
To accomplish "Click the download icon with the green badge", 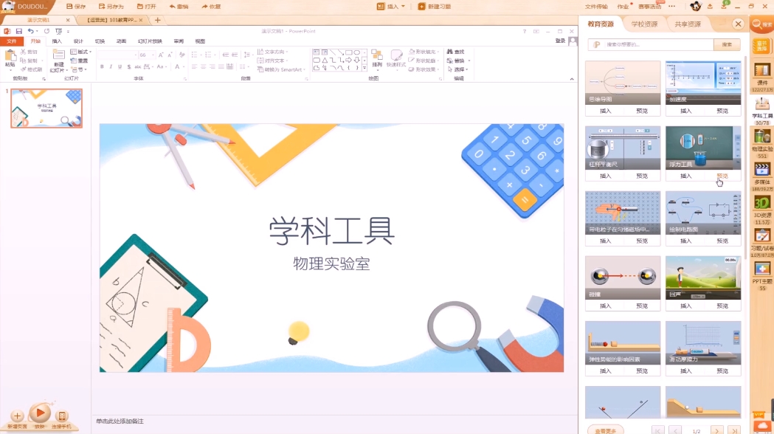I will point(724,6).
